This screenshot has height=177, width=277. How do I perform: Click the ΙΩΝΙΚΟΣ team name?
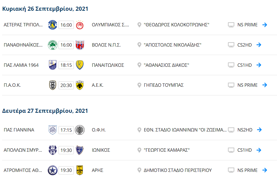[x=101, y=150]
